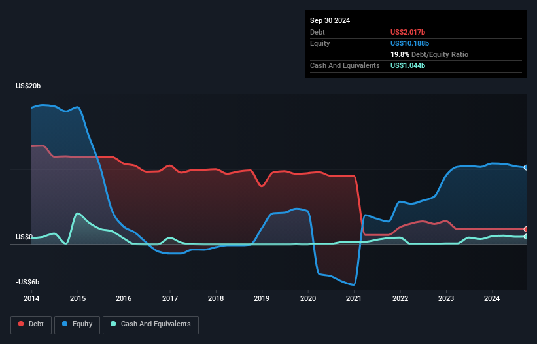Screen dimensions: 537x344
Task: Click the 2015 x-axis label
Action: click(x=78, y=298)
